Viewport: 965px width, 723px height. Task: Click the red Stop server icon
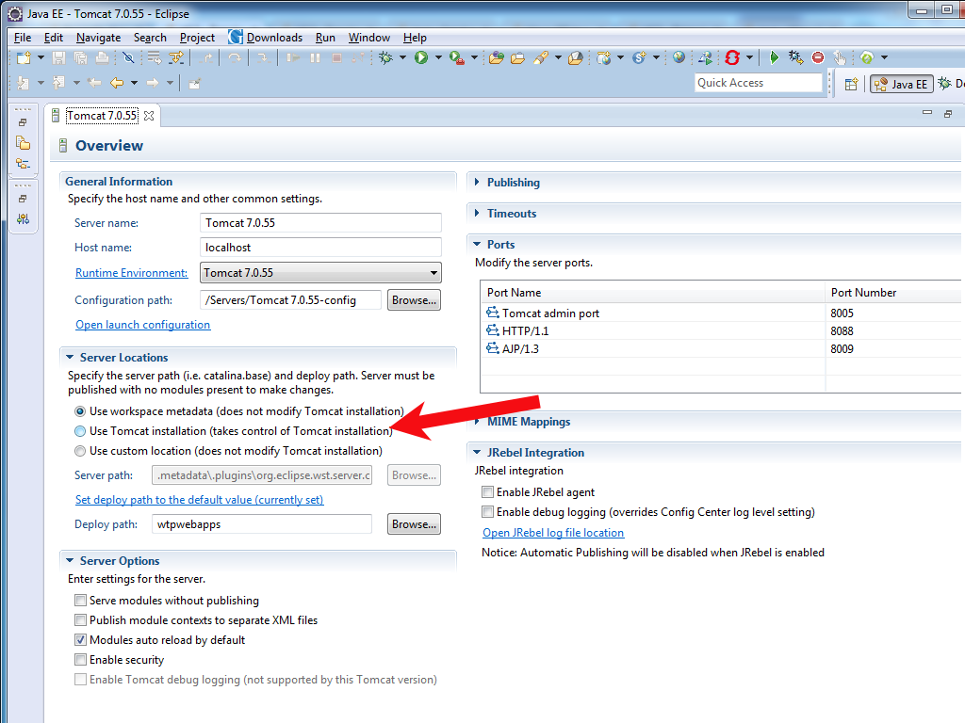(818, 57)
